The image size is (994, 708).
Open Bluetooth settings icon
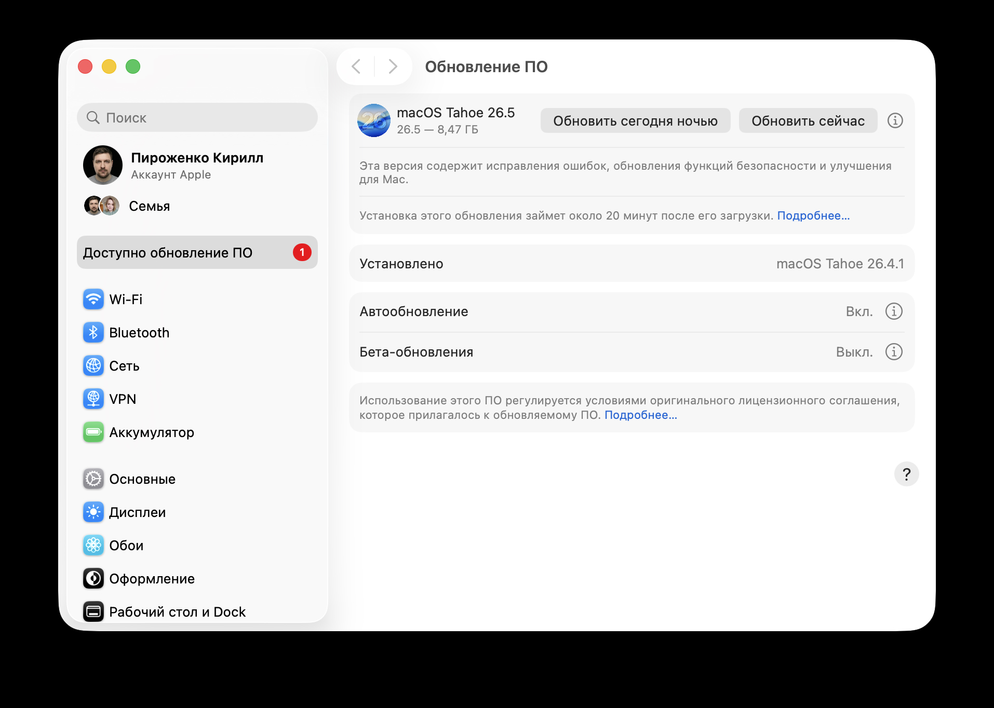pos(93,333)
